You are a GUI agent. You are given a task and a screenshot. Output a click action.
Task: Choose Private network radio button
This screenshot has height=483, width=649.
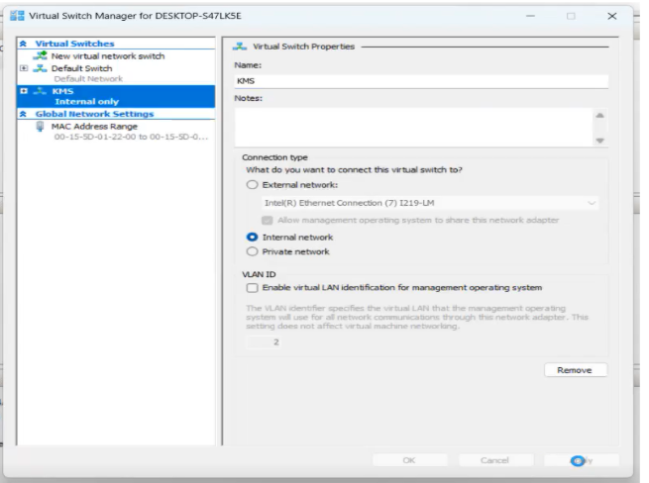[x=252, y=251]
